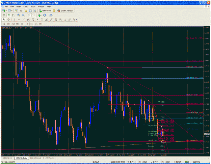Switch chart to Line Chart type
Screen dimensions: 211x164
[x=13, y=15]
